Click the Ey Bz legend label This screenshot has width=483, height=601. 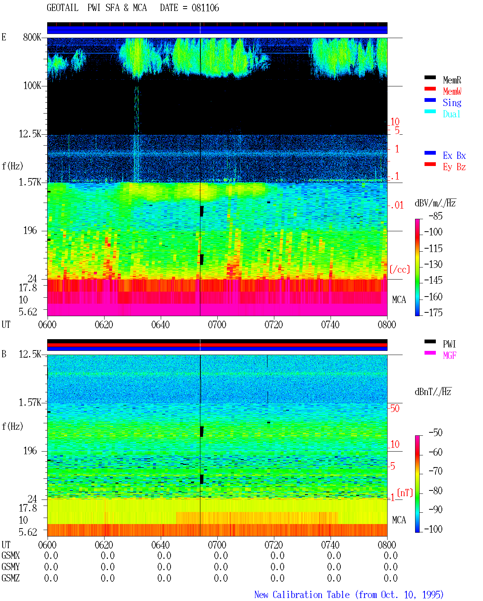[x=454, y=167]
